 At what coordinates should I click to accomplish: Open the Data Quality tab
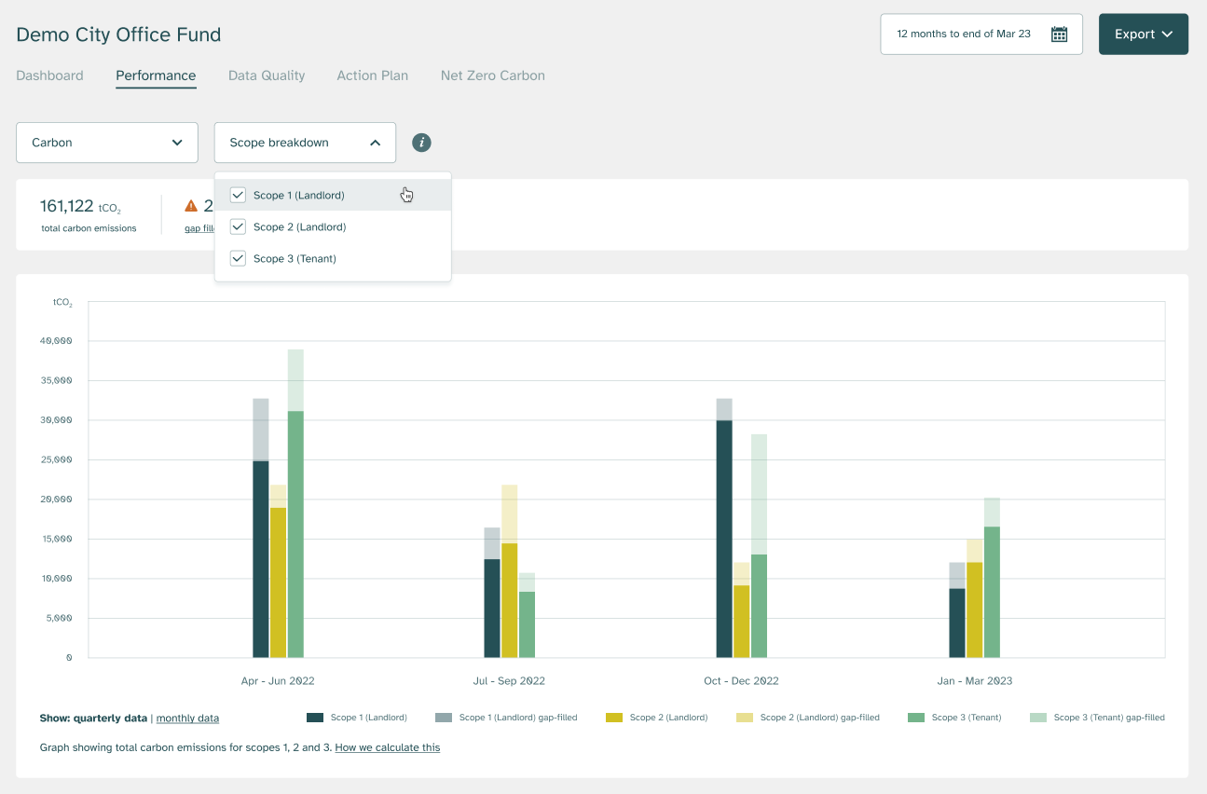[267, 75]
